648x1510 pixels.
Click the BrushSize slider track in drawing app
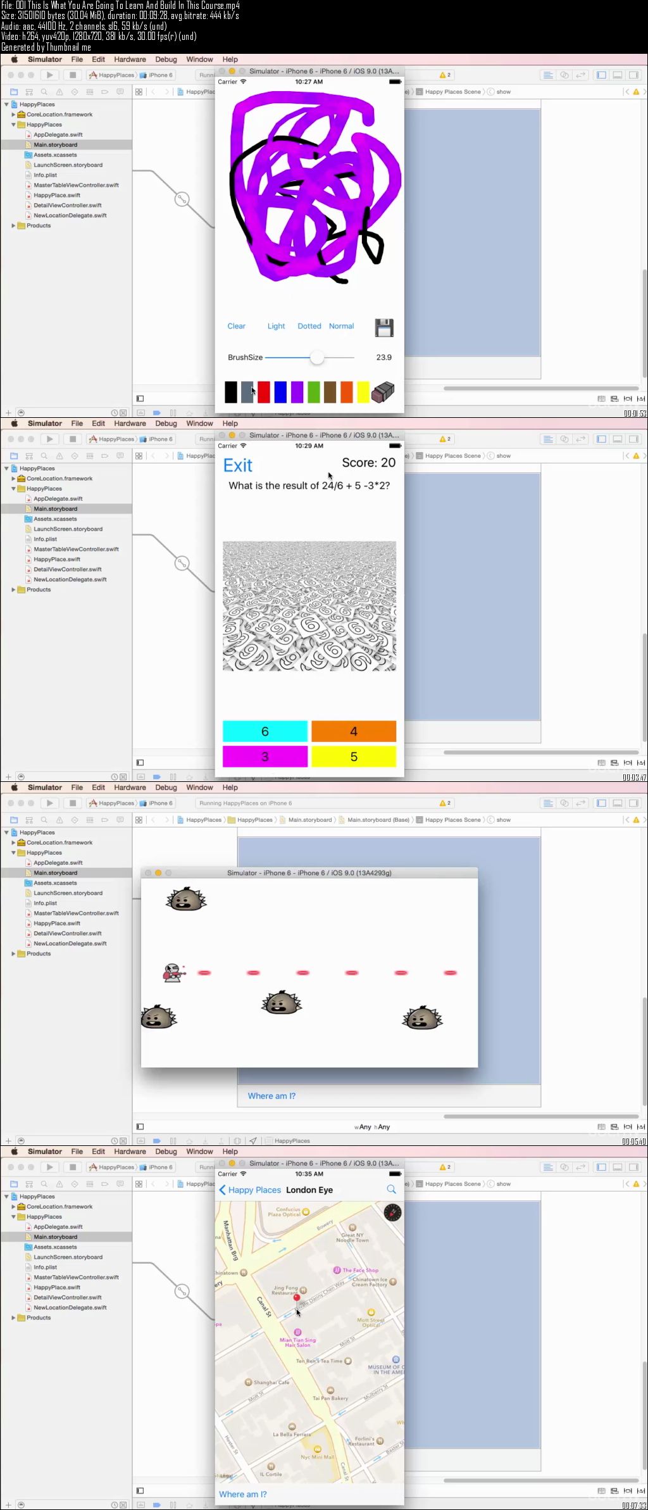tap(309, 357)
